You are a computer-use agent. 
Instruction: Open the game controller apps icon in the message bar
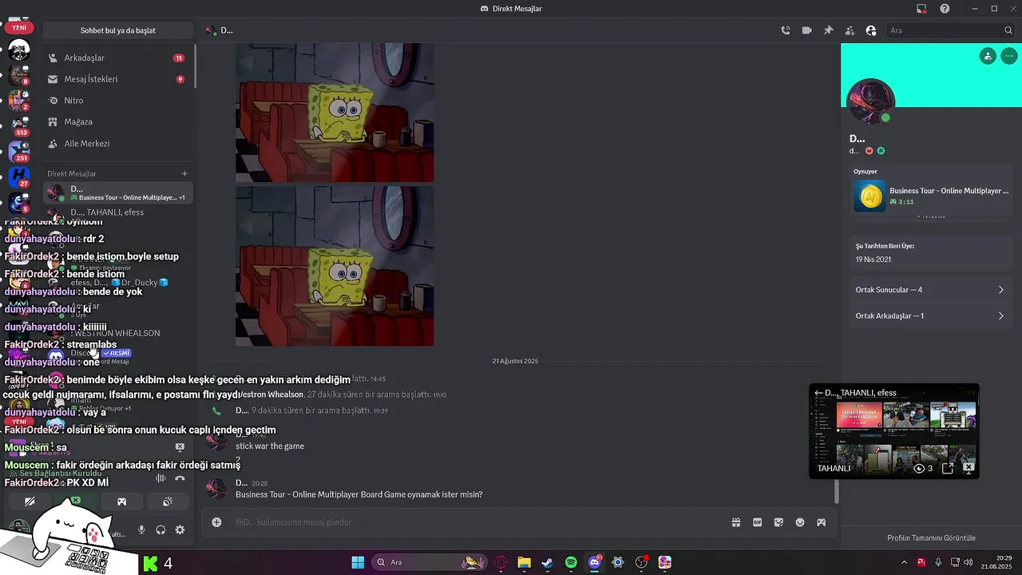(x=821, y=522)
